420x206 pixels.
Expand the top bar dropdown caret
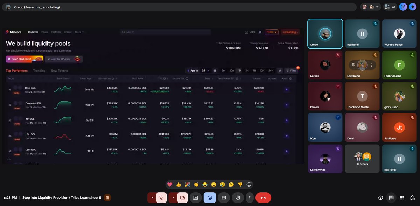point(377,7)
